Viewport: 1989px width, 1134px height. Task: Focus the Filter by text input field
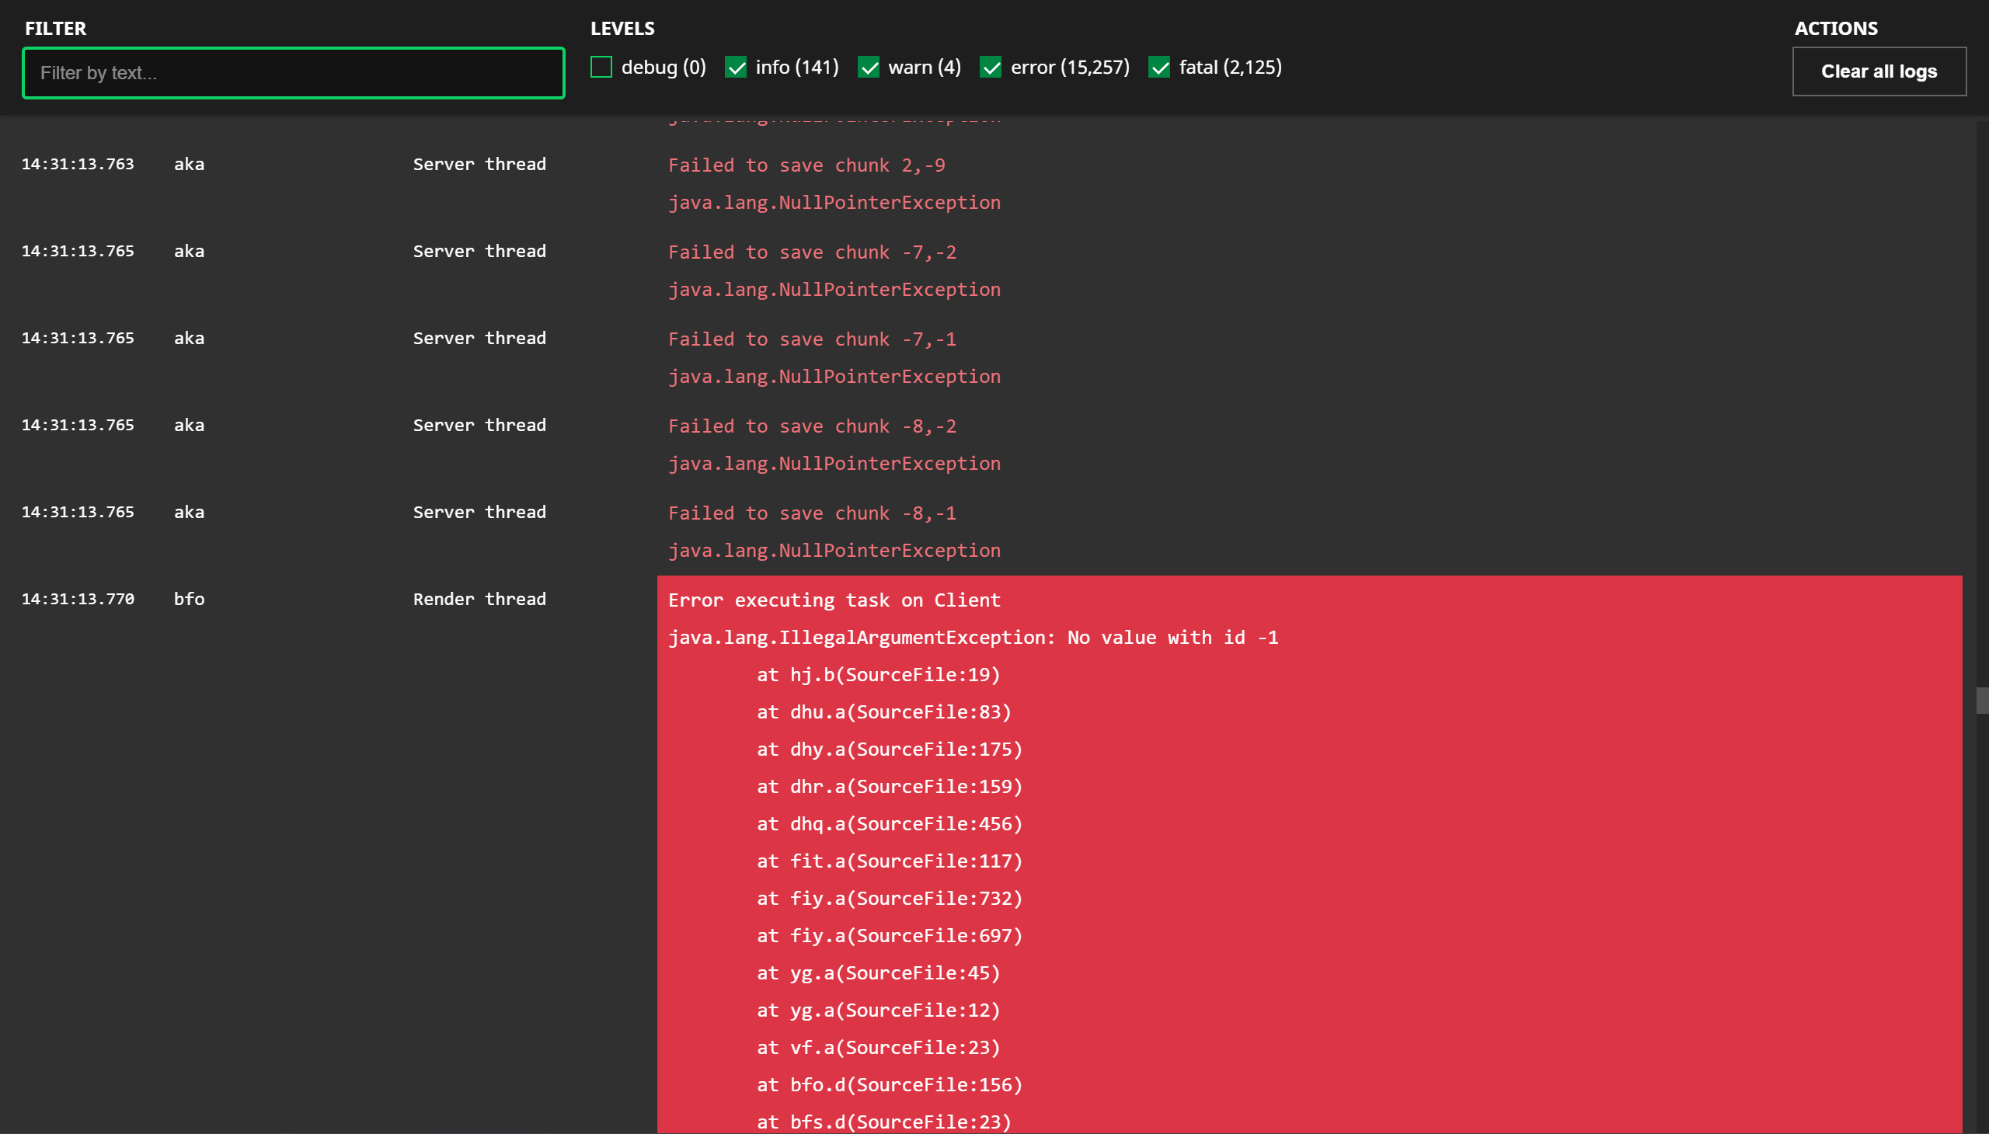293,73
